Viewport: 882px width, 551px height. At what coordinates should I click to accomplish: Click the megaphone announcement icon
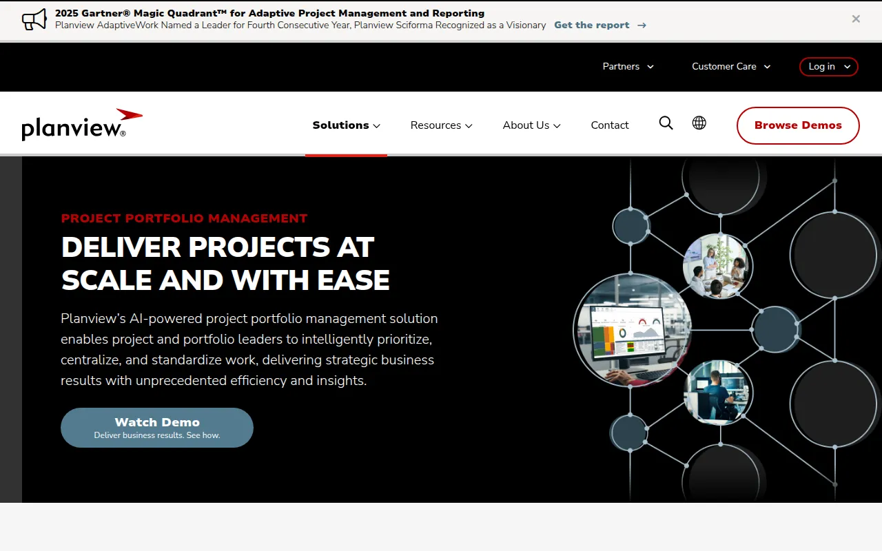[x=34, y=19]
